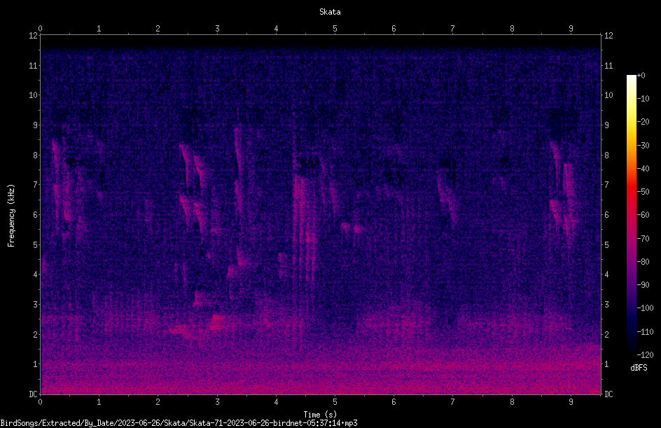Click the 'DC' label on the left frequency axis
661x428 pixels.
pos(33,394)
